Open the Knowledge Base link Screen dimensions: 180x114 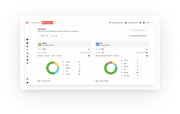[131, 23]
